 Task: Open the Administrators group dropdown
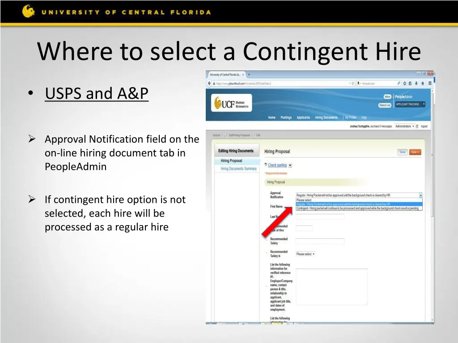click(x=404, y=126)
